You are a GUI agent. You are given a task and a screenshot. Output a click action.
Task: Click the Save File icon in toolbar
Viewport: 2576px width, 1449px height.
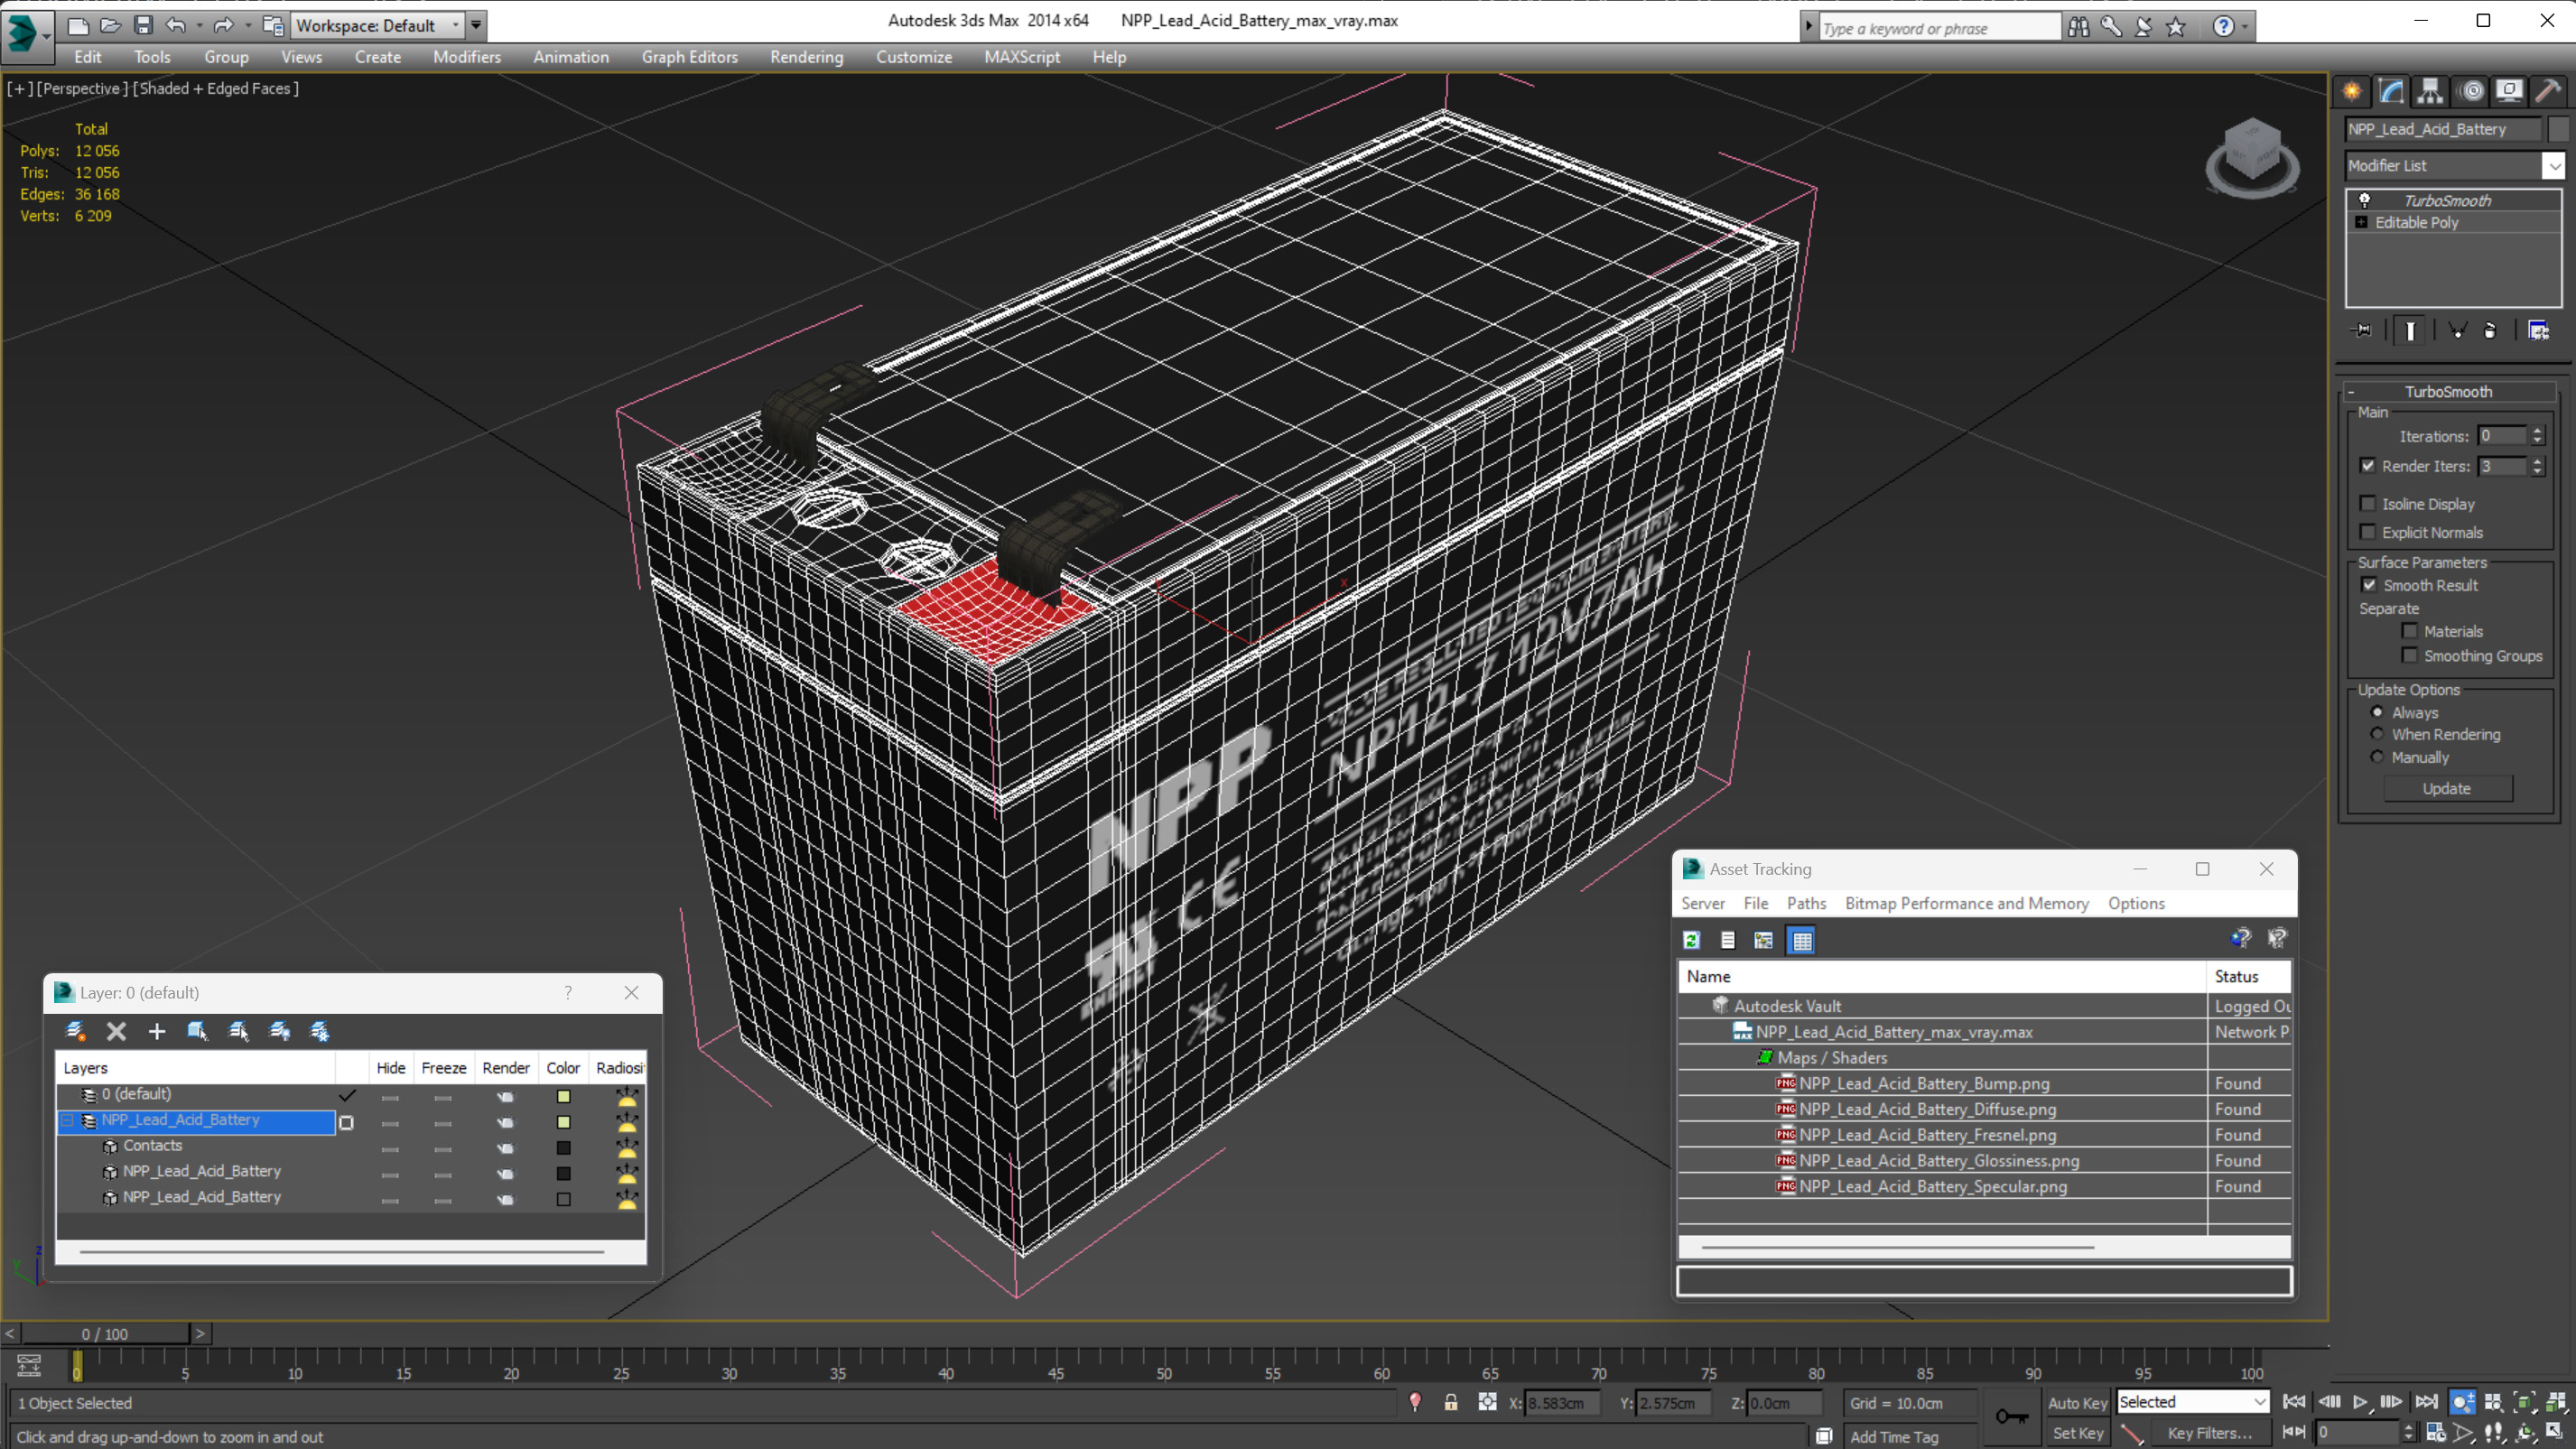point(143,25)
